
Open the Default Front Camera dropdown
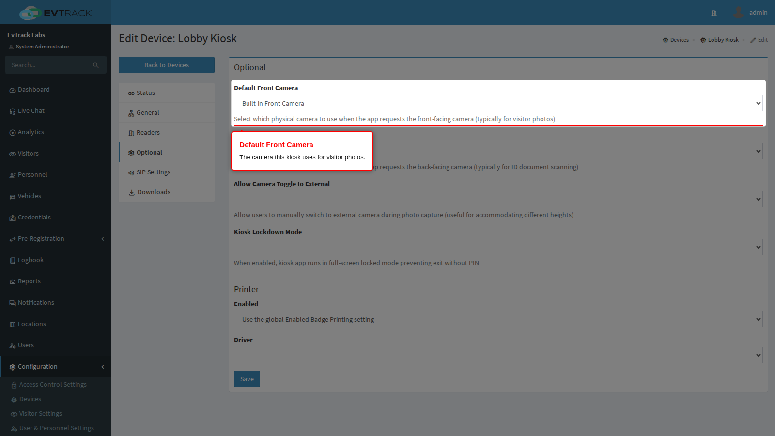[498, 103]
